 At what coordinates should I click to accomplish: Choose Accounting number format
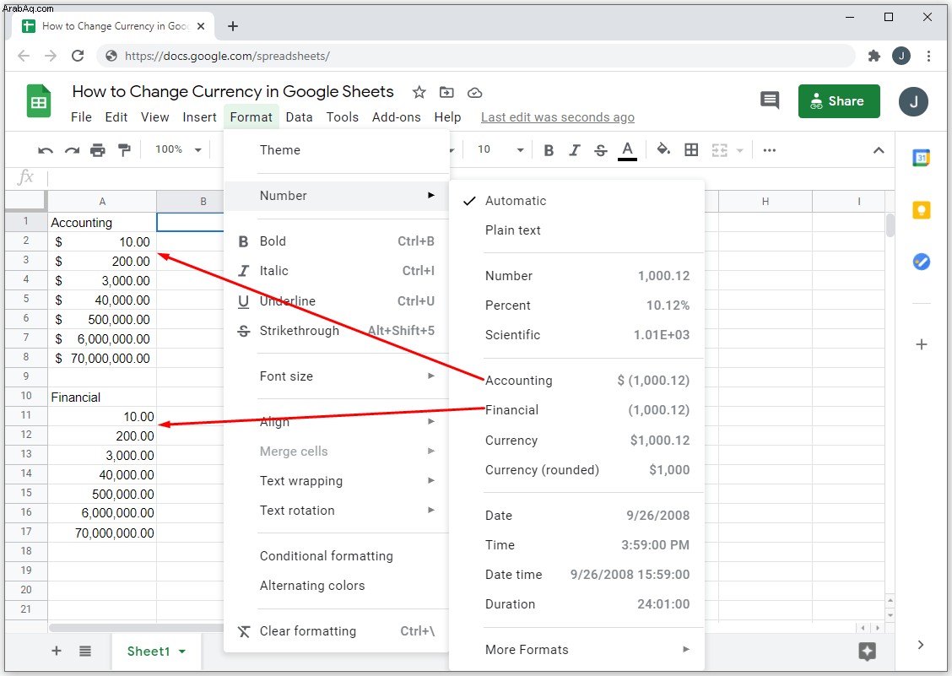tap(576, 381)
